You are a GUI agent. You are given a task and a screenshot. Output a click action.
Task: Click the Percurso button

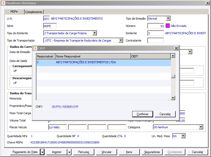click(84, 152)
